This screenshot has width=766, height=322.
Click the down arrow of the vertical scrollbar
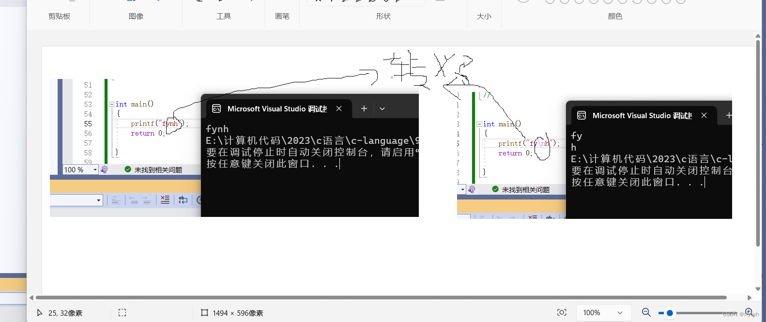click(x=758, y=289)
